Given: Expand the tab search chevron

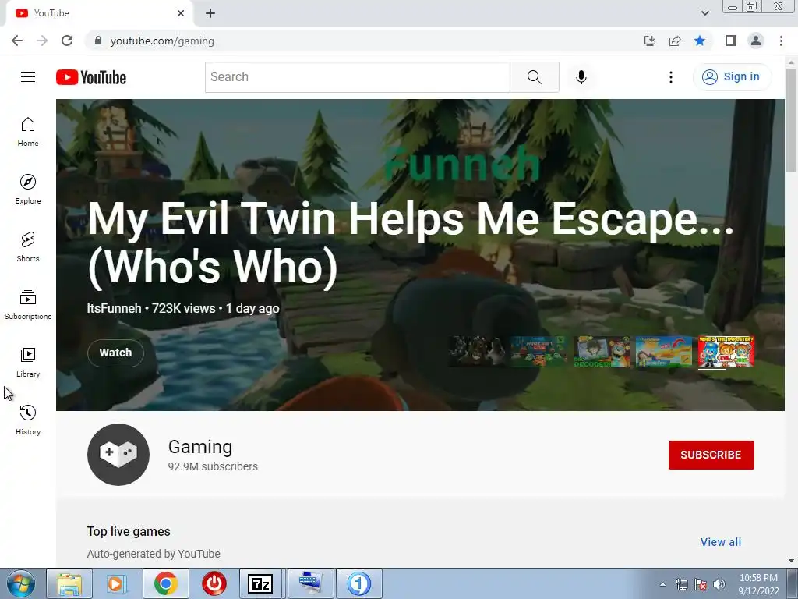Looking at the screenshot, I should [x=704, y=13].
